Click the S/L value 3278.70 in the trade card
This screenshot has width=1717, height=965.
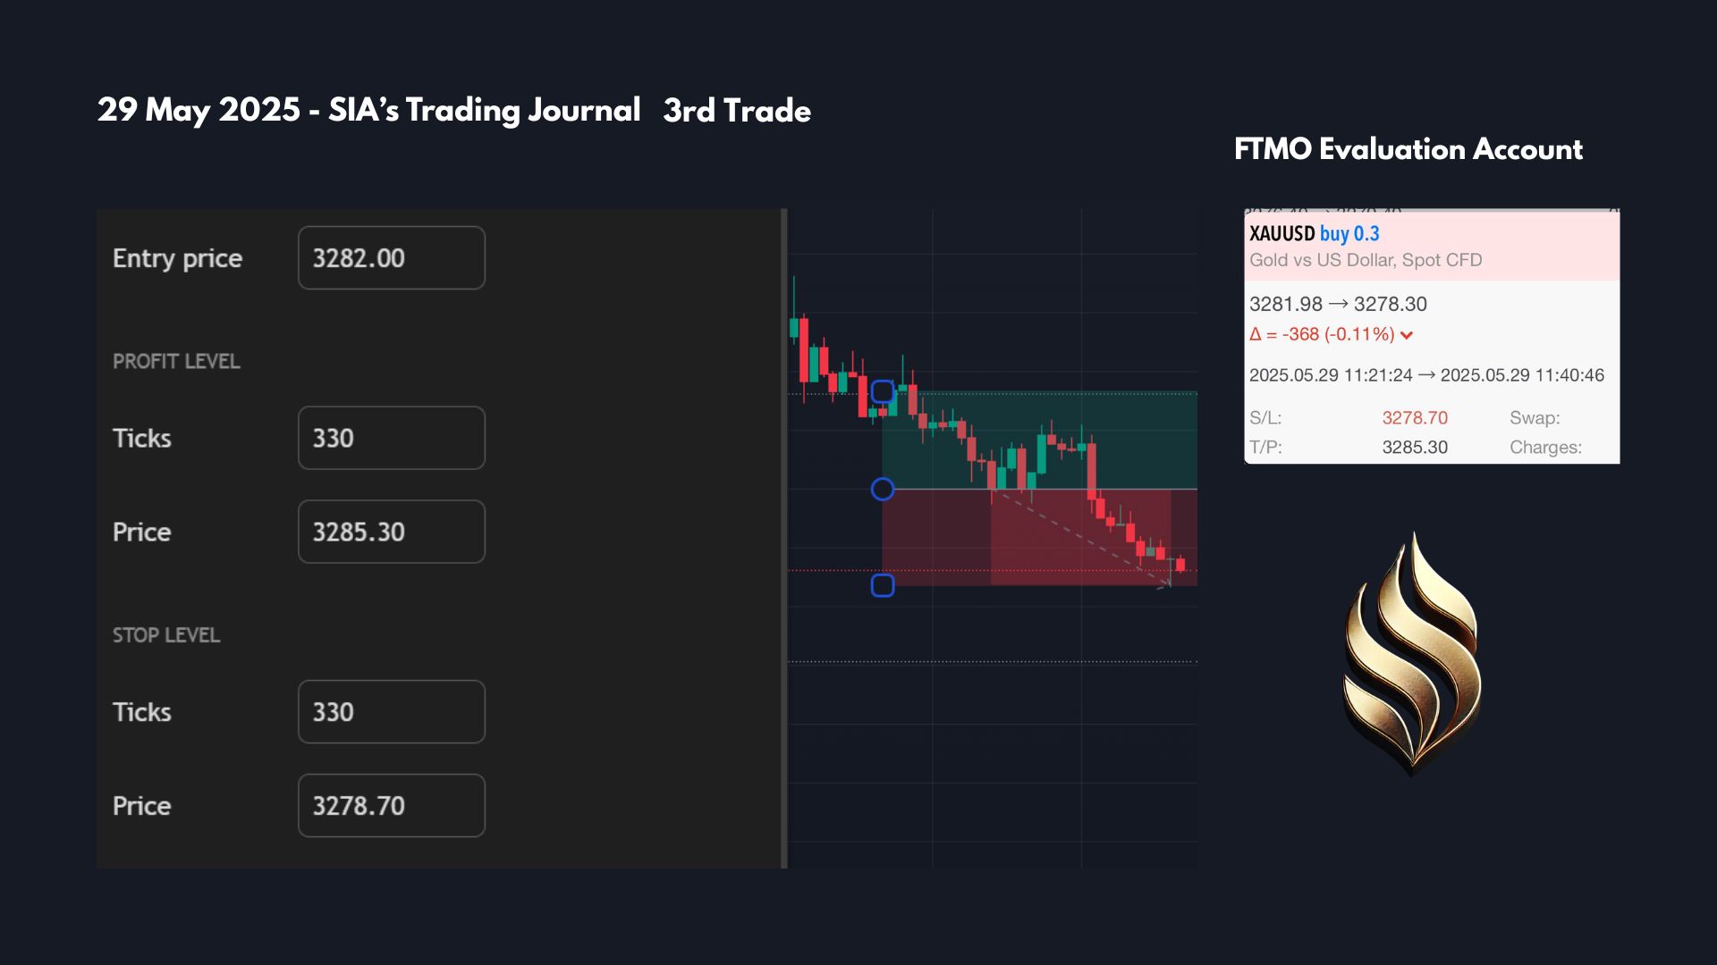(1415, 417)
